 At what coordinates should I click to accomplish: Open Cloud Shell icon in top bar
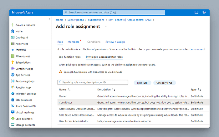(x=196, y=12)
